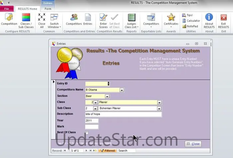Open the Judges Class List report

tap(131, 21)
